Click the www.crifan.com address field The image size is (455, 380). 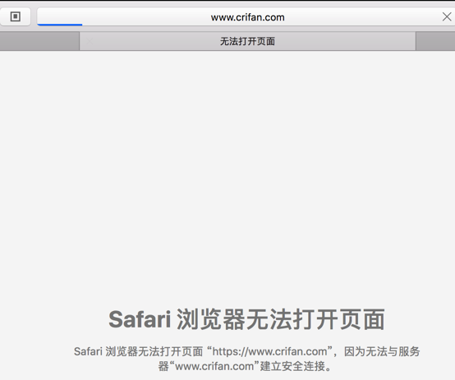[247, 17]
